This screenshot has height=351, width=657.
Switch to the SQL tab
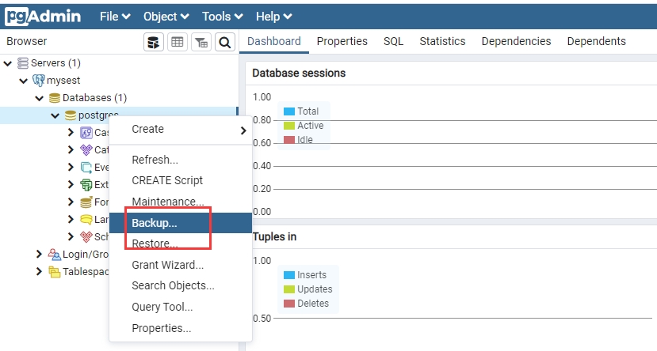point(393,41)
